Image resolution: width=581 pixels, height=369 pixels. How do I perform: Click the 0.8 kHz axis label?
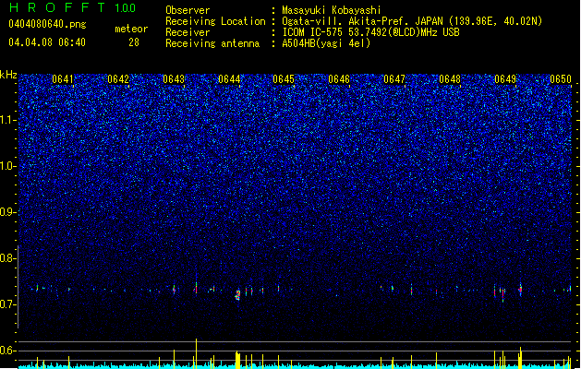click(x=7, y=258)
